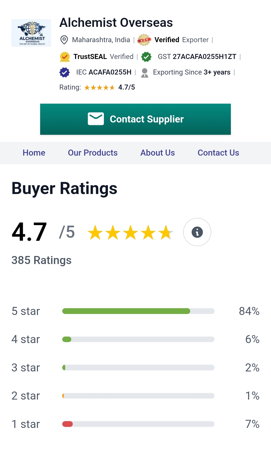This screenshot has height=452, width=271.
Task: Click the location pin icon
Action: pyautogui.click(x=64, y=40)
